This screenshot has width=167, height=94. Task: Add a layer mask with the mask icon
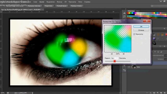(154, 93)
